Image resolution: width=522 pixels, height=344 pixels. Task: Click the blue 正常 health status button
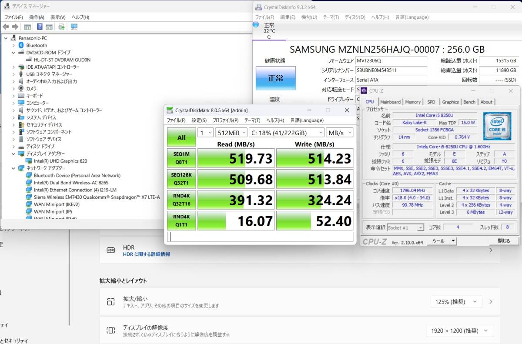click(x=275, y=78)
